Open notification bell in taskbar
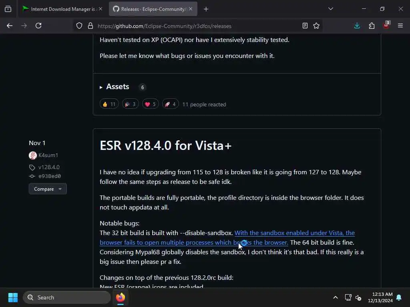 tap(399, 297)
